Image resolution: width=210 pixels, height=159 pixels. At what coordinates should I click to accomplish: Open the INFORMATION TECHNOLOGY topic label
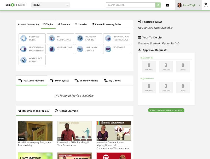pyautogui.click(x=121, y=38)
